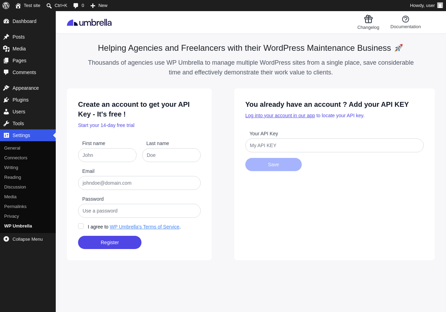Focus the Your API Key field
The width and height of the screenshot is (446, 312).
(x=334, y=145)
